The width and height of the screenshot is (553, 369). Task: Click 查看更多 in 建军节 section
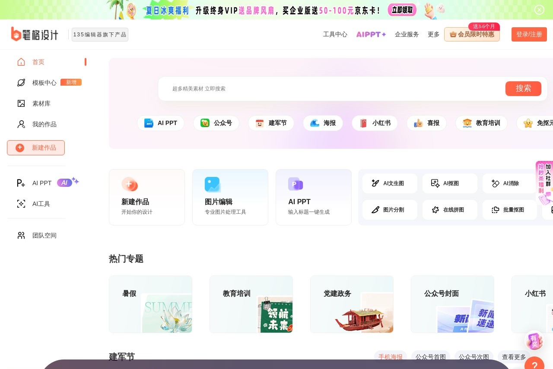[x=514, y=357]
